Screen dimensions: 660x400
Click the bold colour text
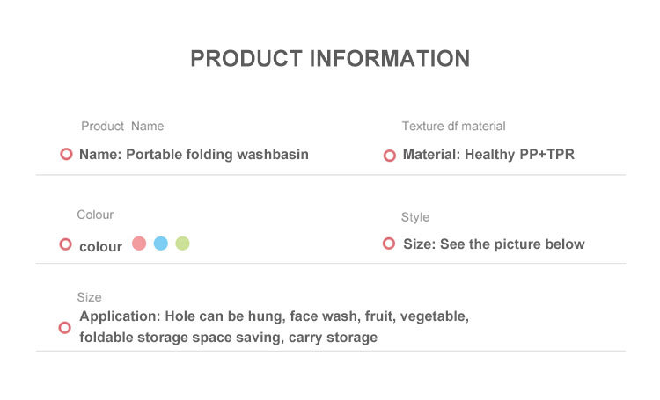(100, 246)
